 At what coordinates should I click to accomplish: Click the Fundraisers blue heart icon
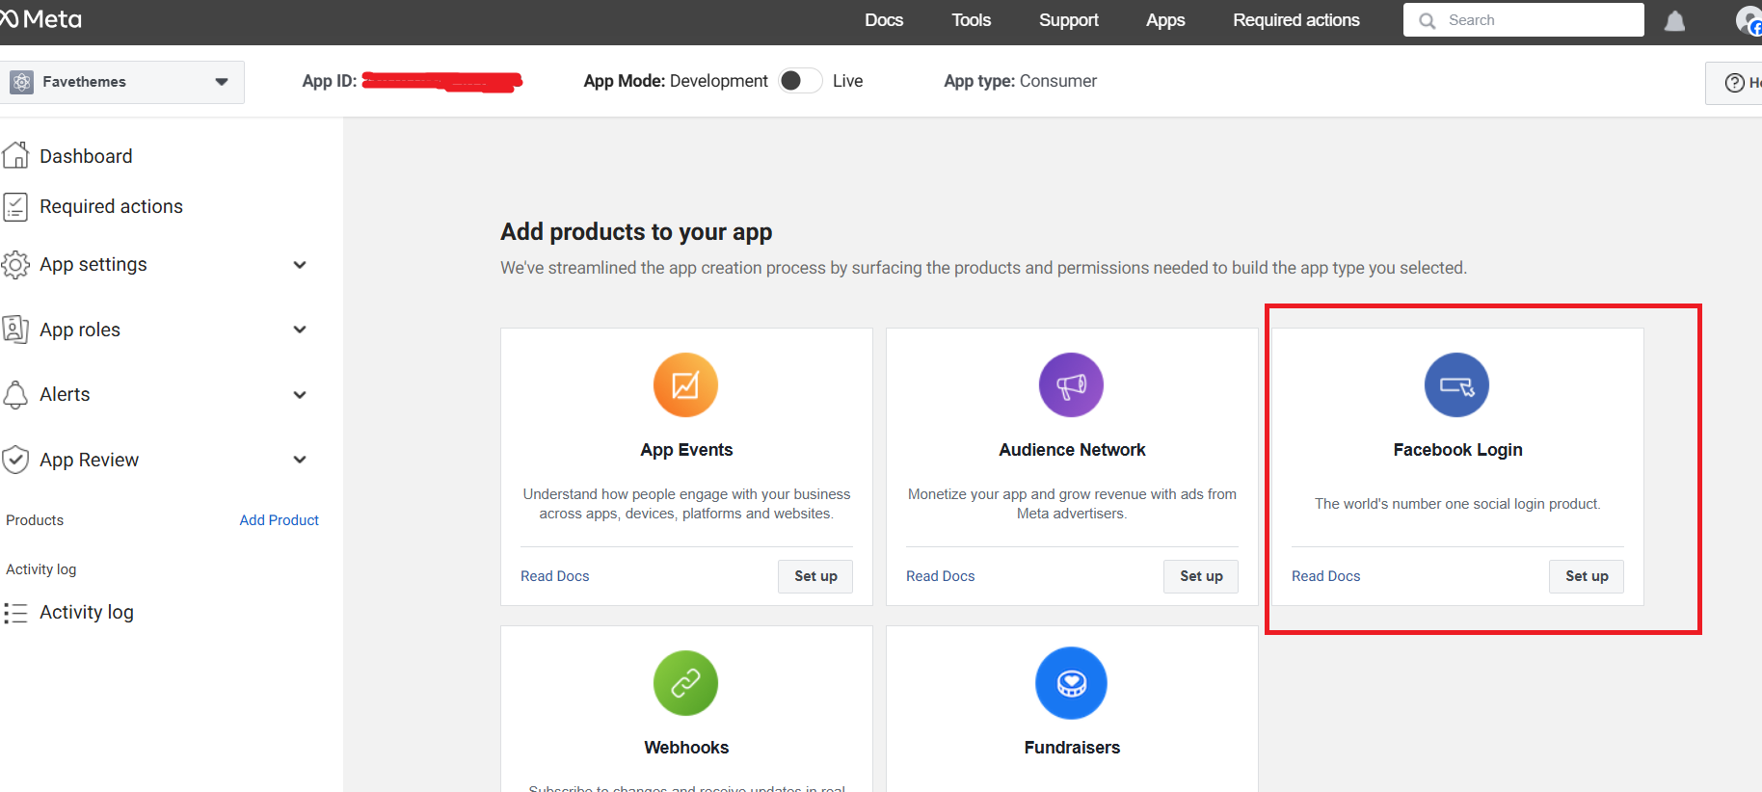coord(1071,683)
